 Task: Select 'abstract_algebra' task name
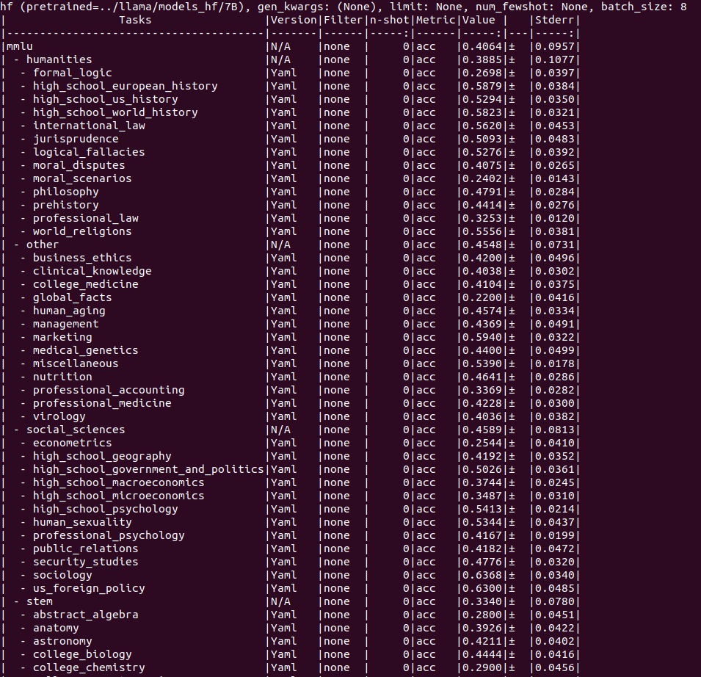(86, 615)
